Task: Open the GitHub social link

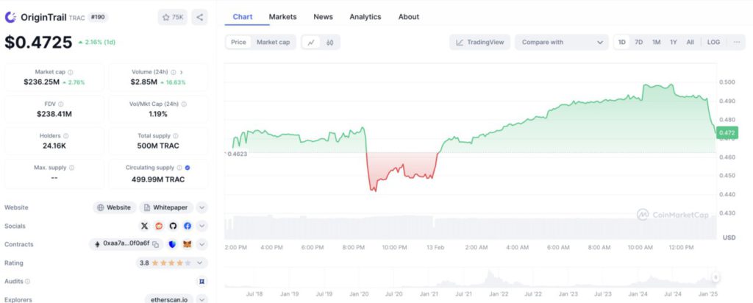Action: click(x=173, y=226)
